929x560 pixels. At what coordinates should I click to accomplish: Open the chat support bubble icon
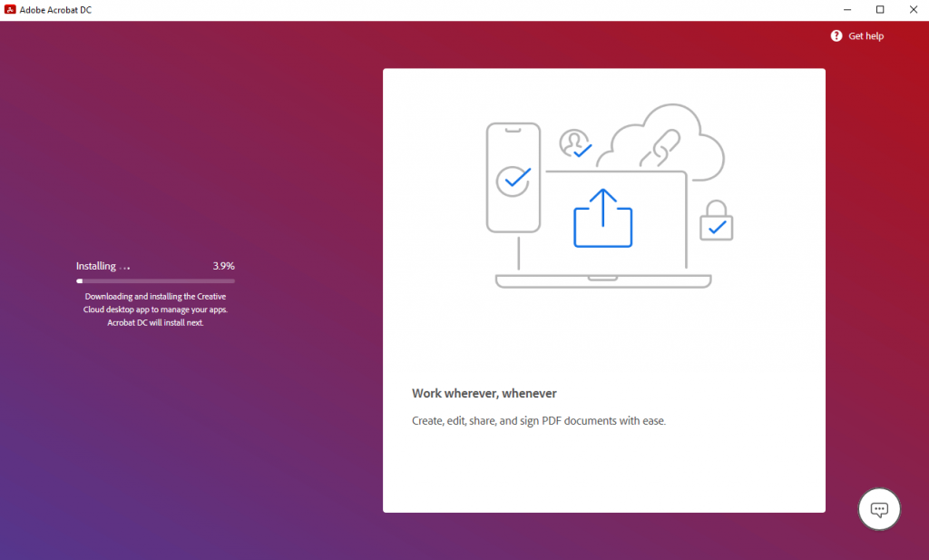tap(879, 509)
